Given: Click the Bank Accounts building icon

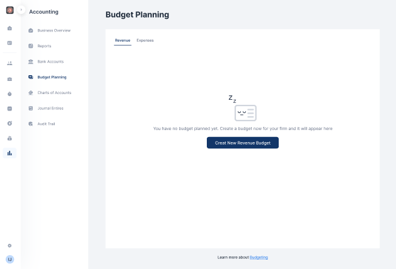Looking at the screenshot, I should pos(31,61).
